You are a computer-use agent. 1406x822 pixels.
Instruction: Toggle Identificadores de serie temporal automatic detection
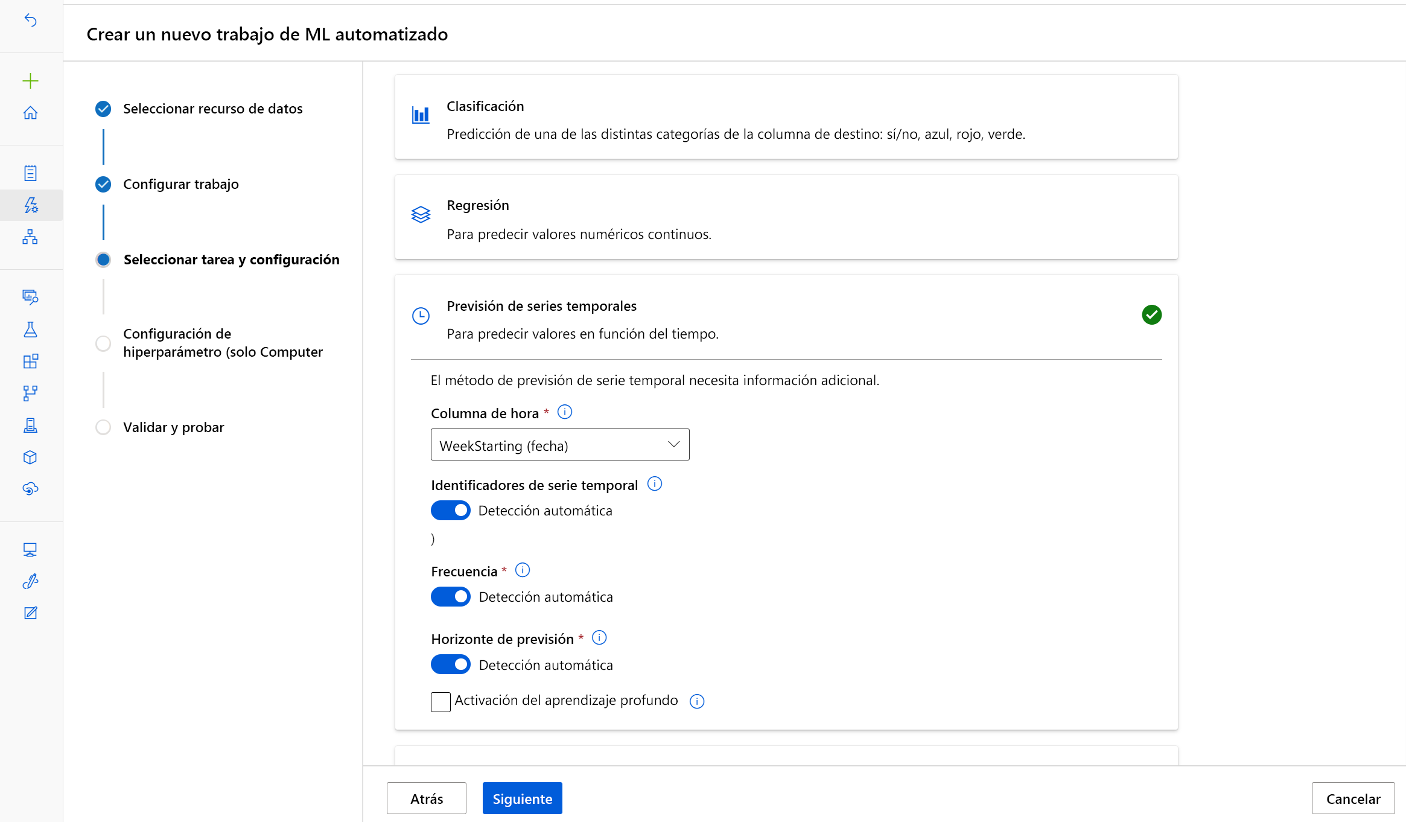click(451, 511)
